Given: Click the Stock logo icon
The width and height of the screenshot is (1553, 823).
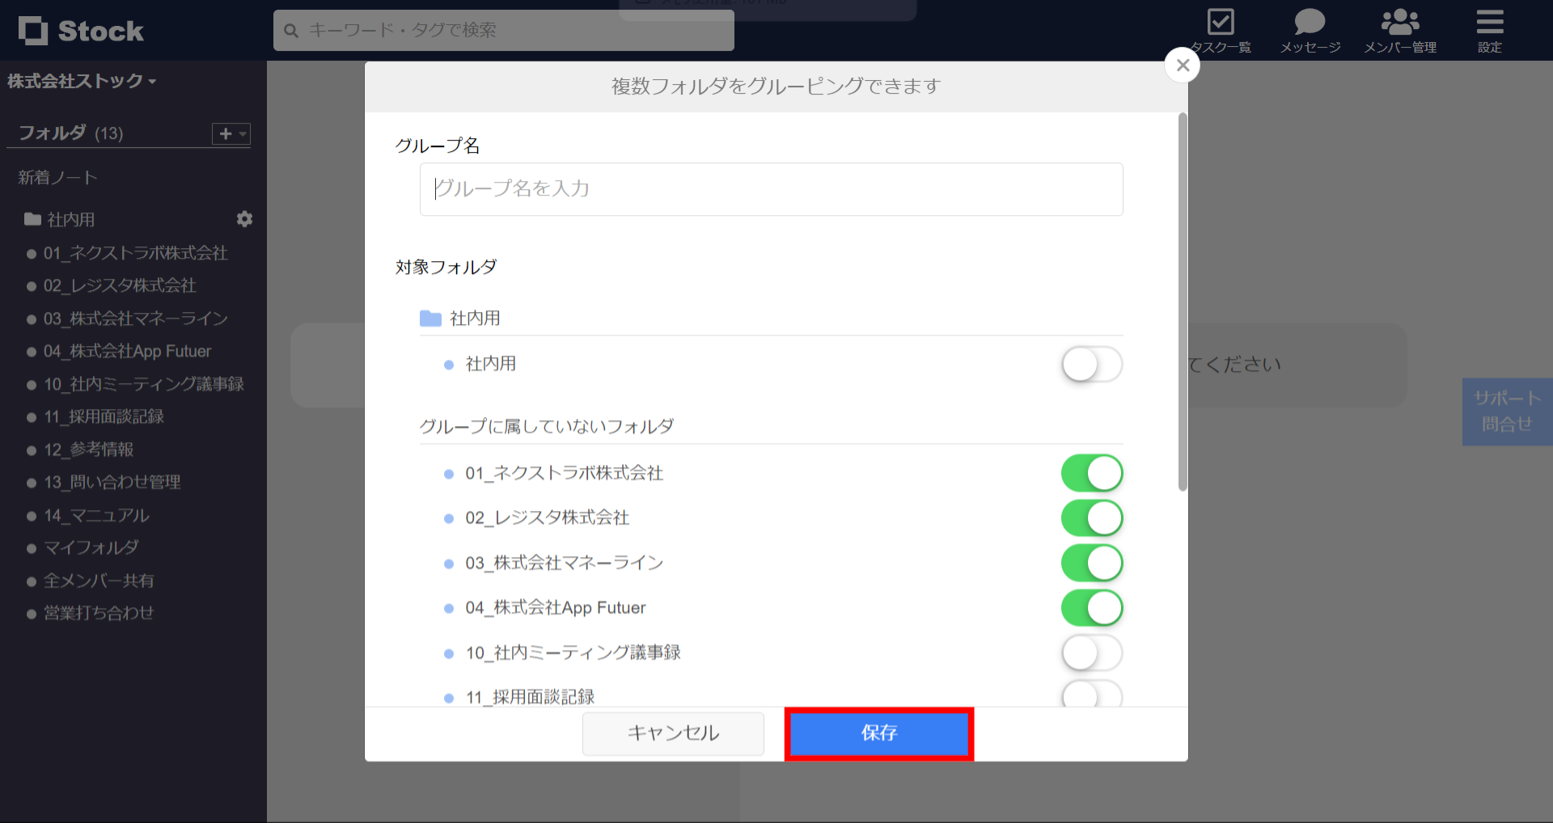Looking at the screenshot, I should click(x=34, y=30).
